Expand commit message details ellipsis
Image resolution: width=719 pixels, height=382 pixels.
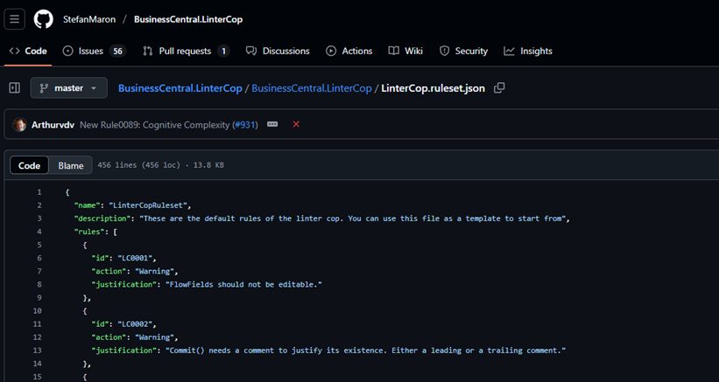point(272,124)
